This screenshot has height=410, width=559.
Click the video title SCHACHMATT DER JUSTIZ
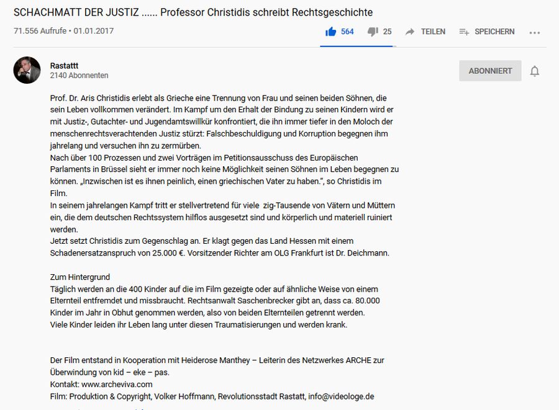tap(193, 12)
